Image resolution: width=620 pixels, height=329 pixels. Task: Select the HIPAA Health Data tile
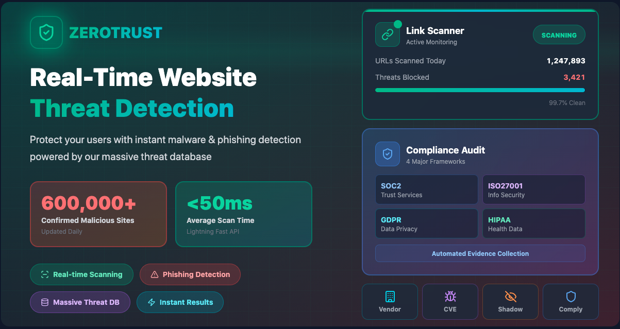coord(533,223)
